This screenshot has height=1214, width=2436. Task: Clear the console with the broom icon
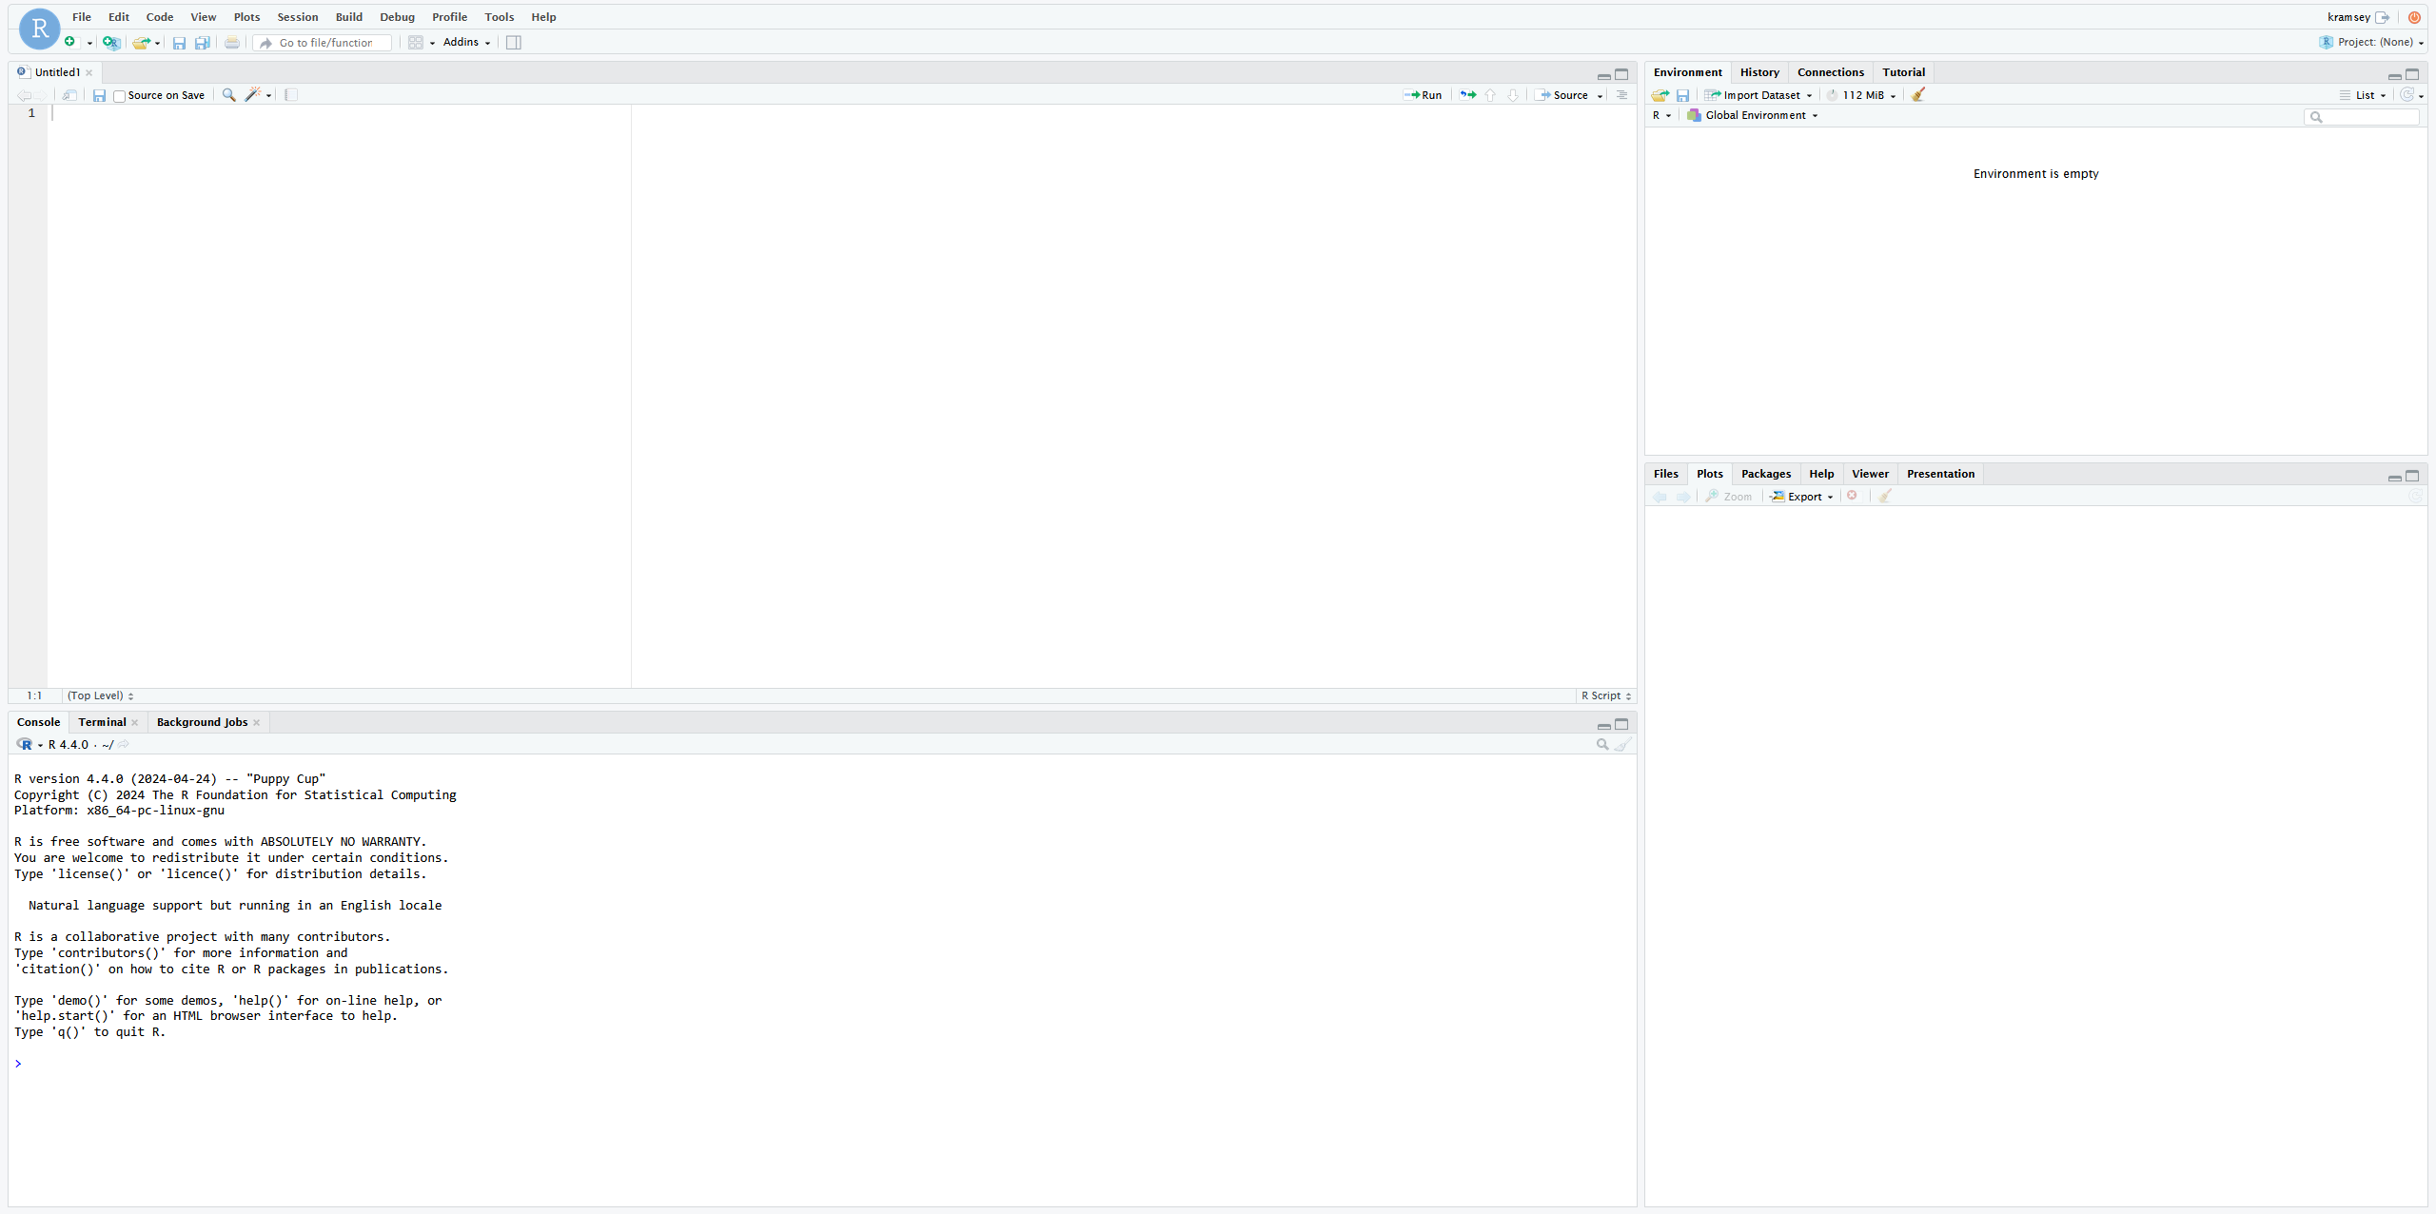click(x=1623, y=745)
